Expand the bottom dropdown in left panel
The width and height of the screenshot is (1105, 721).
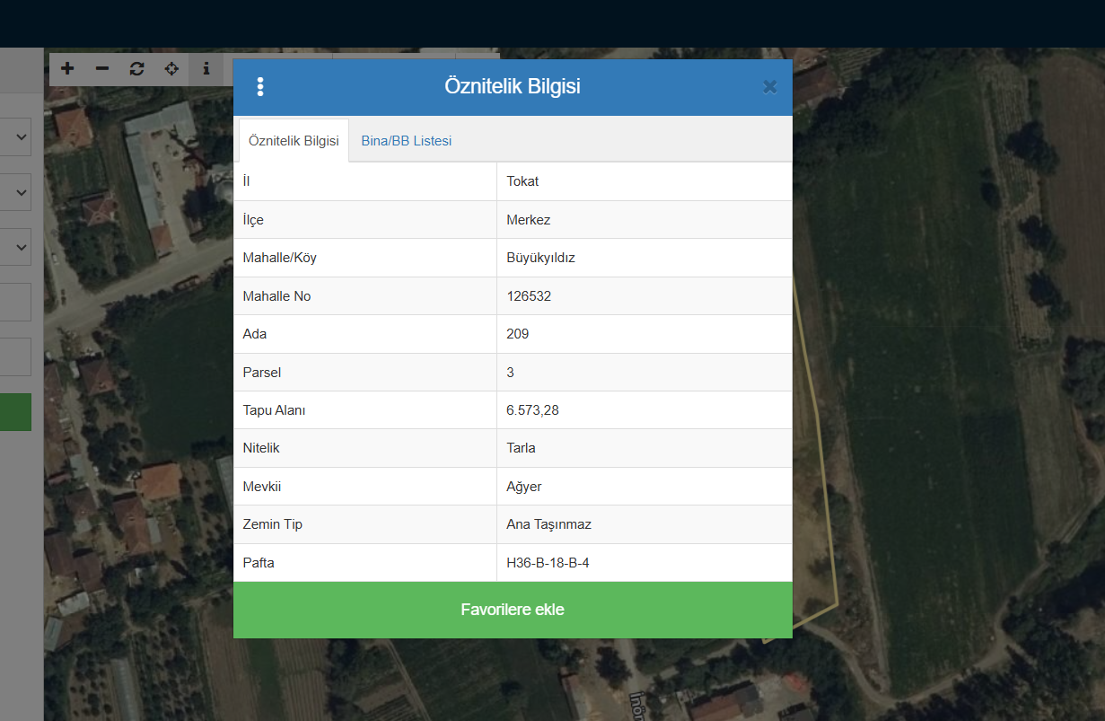tap(16, 247)
